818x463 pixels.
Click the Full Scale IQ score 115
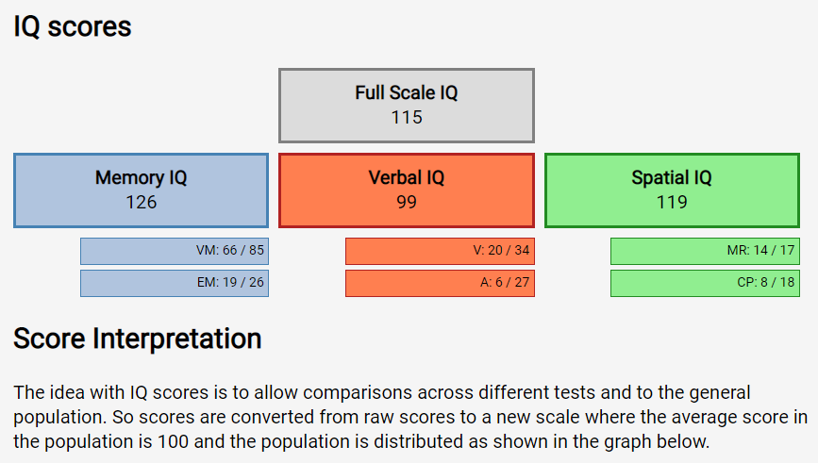407,118
